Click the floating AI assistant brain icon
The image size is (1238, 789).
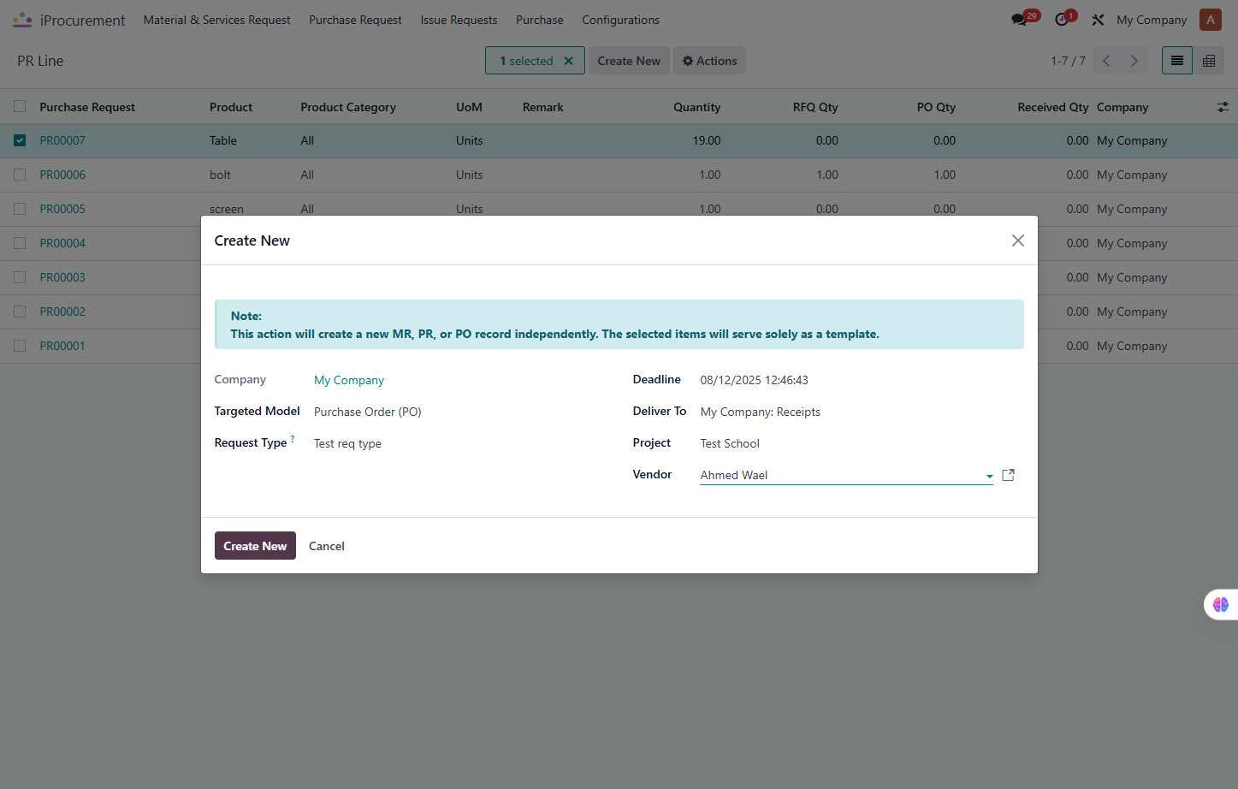[1221, 604]
